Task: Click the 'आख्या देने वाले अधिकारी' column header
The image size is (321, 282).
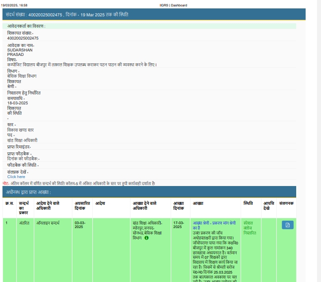Action: click(x=144, y=205)
